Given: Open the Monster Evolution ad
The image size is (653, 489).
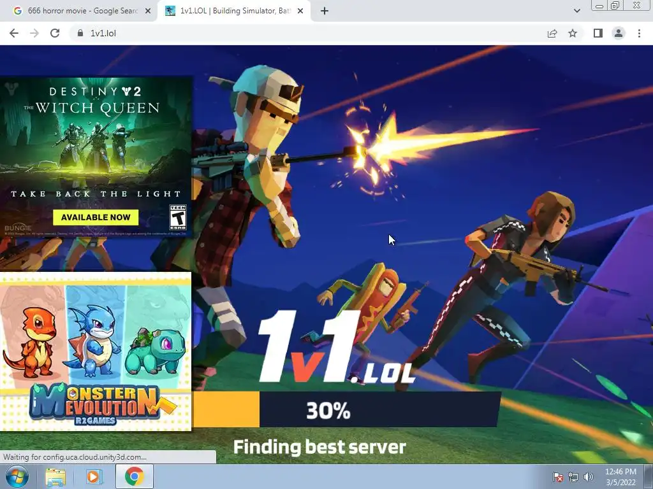Looking at the screenshot, I should click(x=96, y=351).
